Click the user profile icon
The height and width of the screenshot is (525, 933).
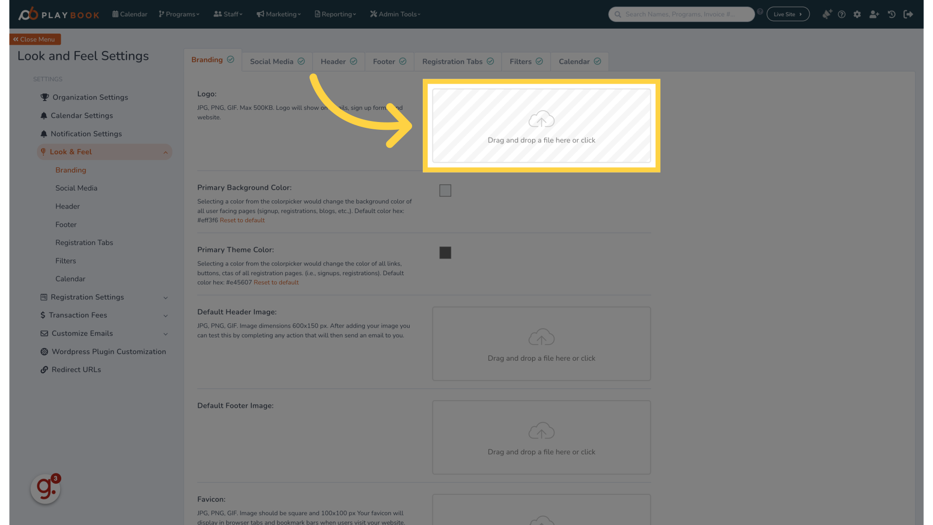click(874, 14)
